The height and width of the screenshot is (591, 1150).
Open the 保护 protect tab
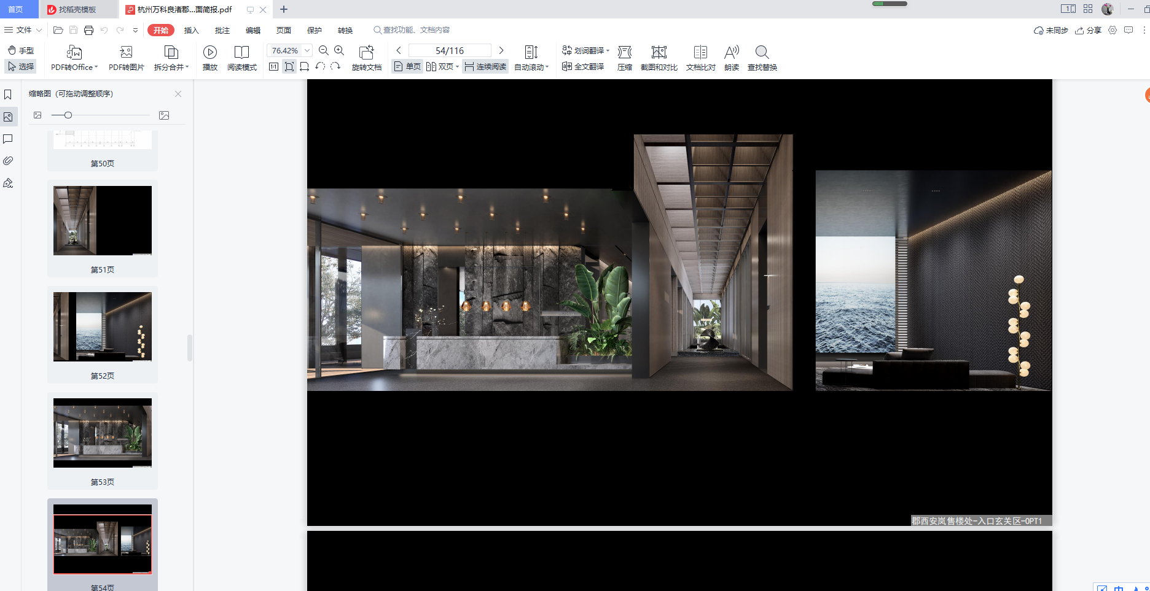tap(315, 30)
